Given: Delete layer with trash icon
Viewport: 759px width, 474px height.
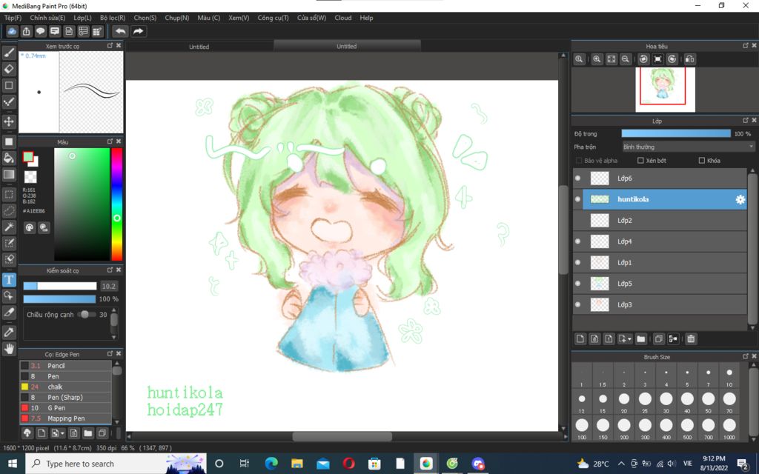Looking at the screenshot, I should click(691, 339).
